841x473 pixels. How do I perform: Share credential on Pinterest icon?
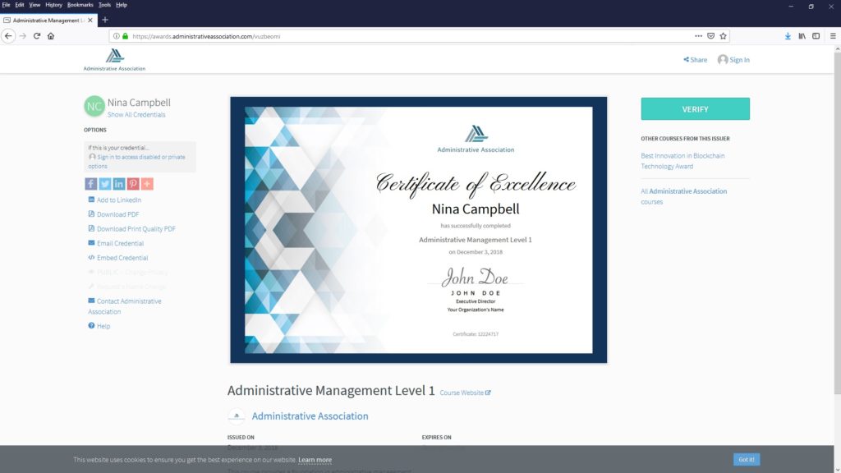[132, 184]
